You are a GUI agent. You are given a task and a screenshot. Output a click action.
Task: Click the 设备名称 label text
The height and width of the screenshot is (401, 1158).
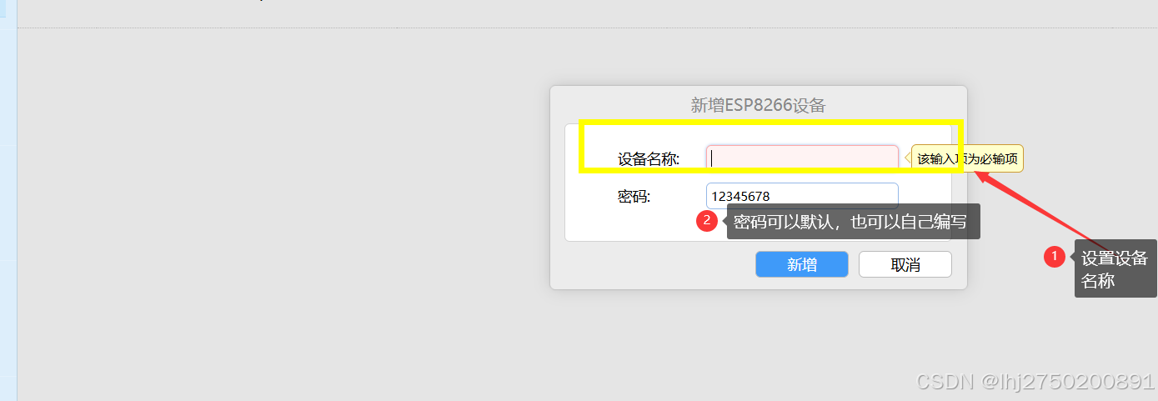tap(649, 158)
